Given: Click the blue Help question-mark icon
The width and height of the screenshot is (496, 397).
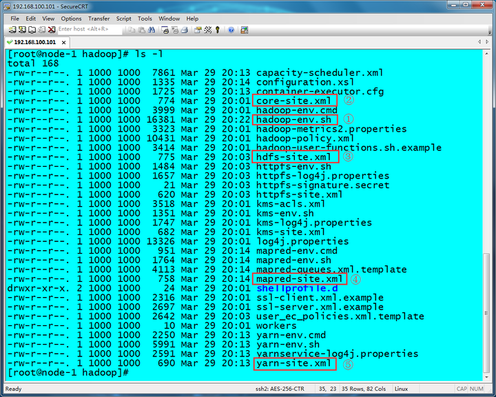Looking at the screenshot, I should (x=231, y=30).
